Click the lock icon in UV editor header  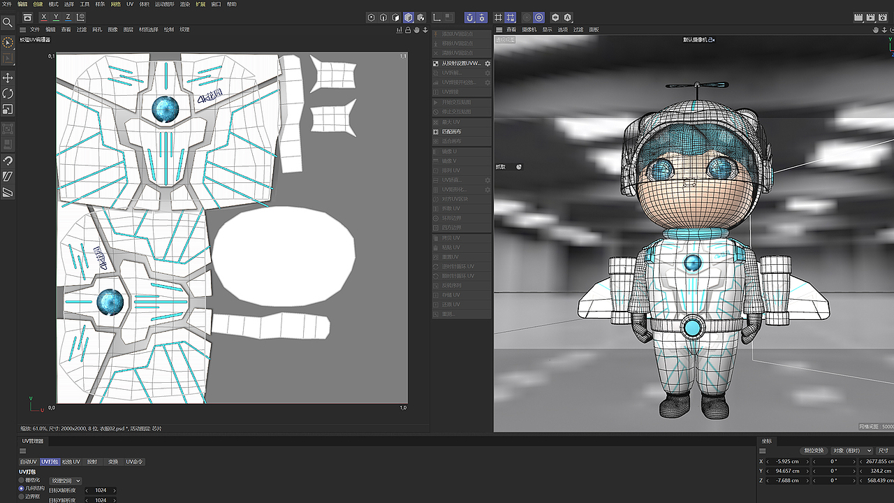[x=408, y=30]
